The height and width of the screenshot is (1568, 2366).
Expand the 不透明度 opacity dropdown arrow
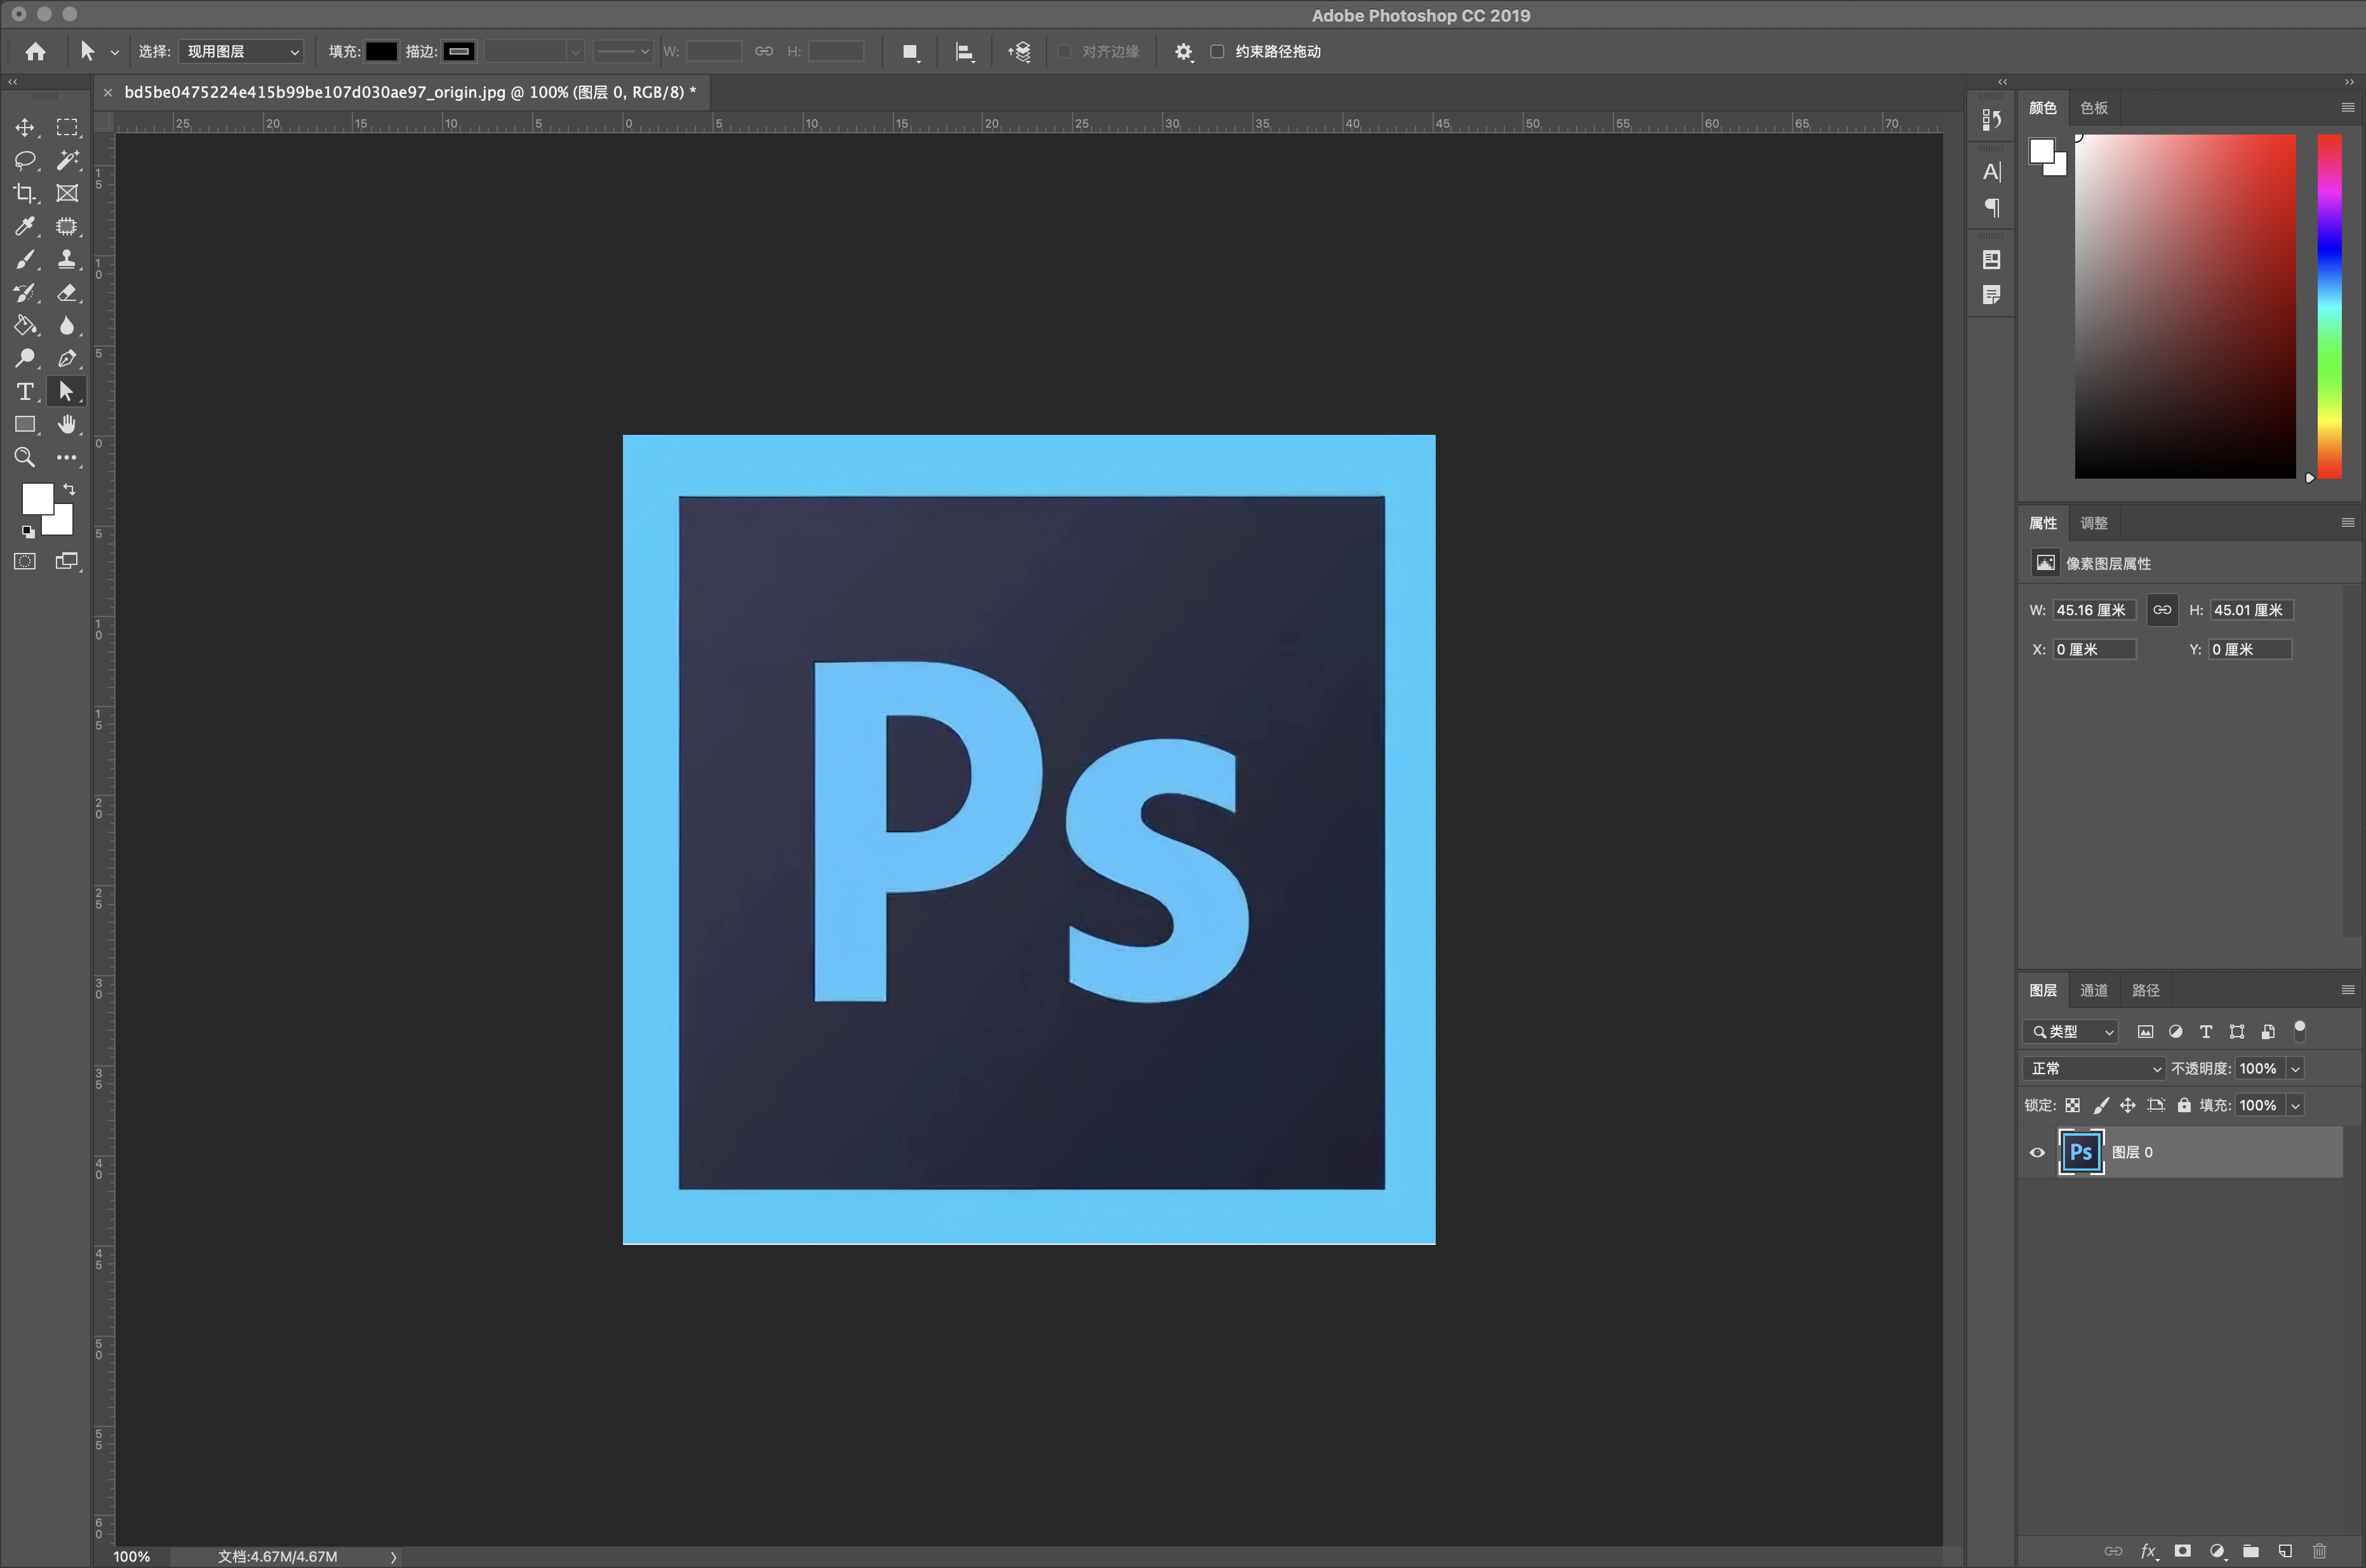coord(2295,1068)
